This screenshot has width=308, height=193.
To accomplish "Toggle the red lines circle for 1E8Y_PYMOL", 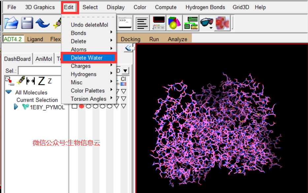I will 81,106.
